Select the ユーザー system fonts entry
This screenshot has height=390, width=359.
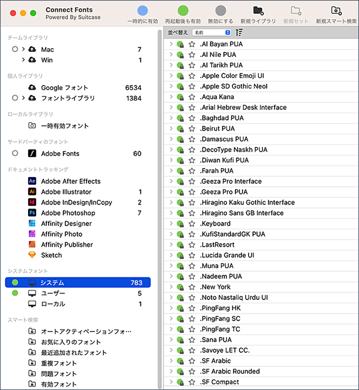[53, 293]
